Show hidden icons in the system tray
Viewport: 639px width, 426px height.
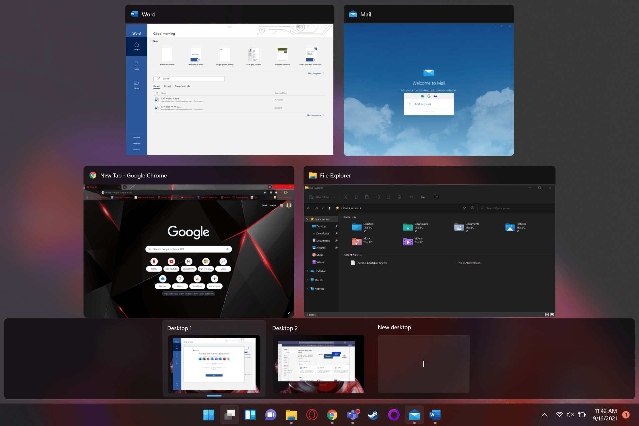(x=544, y=415)
